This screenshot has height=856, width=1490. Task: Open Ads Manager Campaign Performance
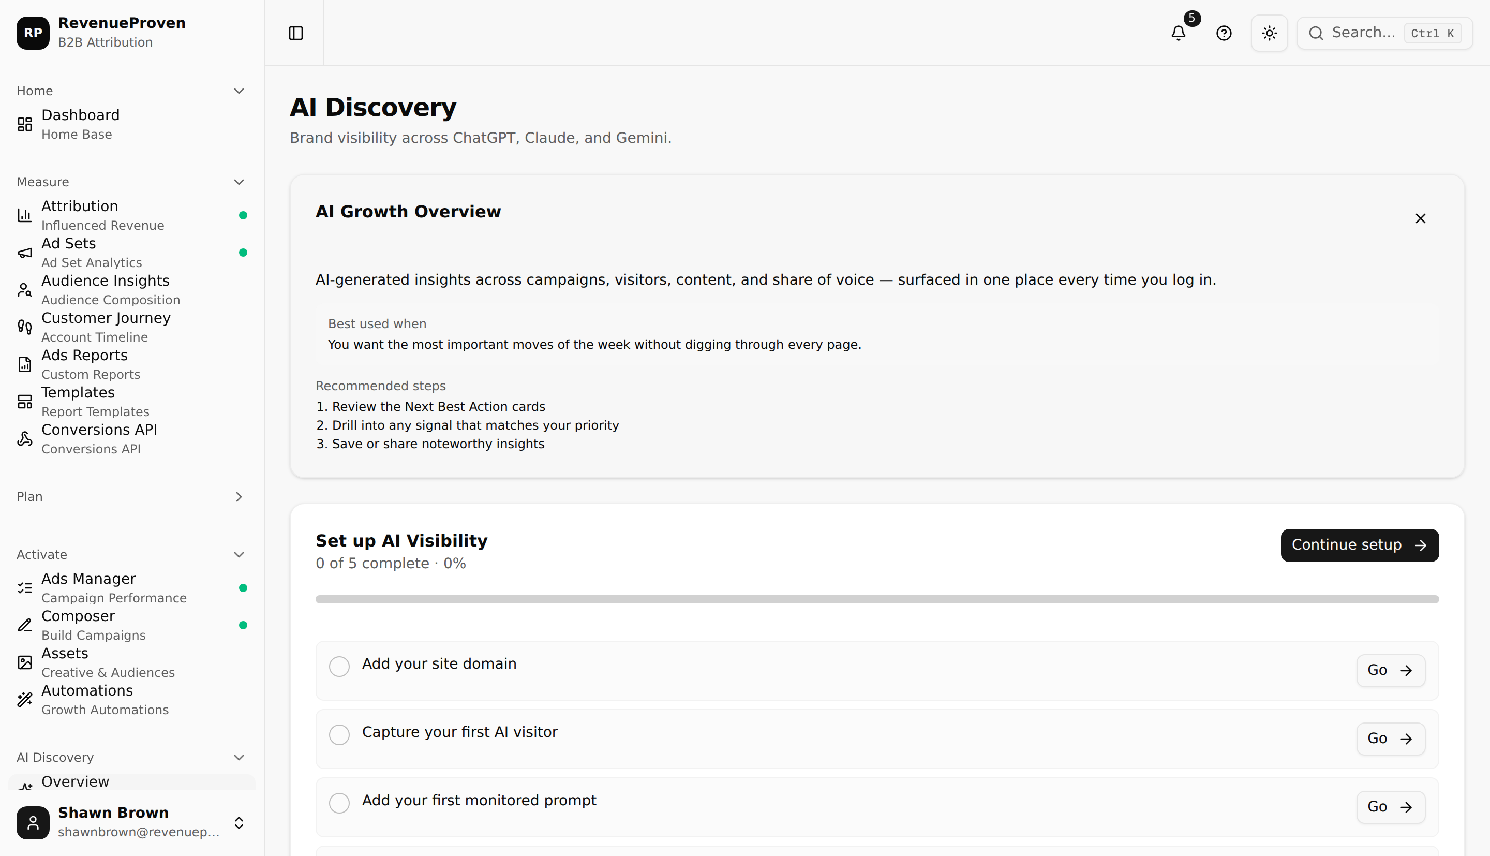pyautogui.click(x=131, y=588)
